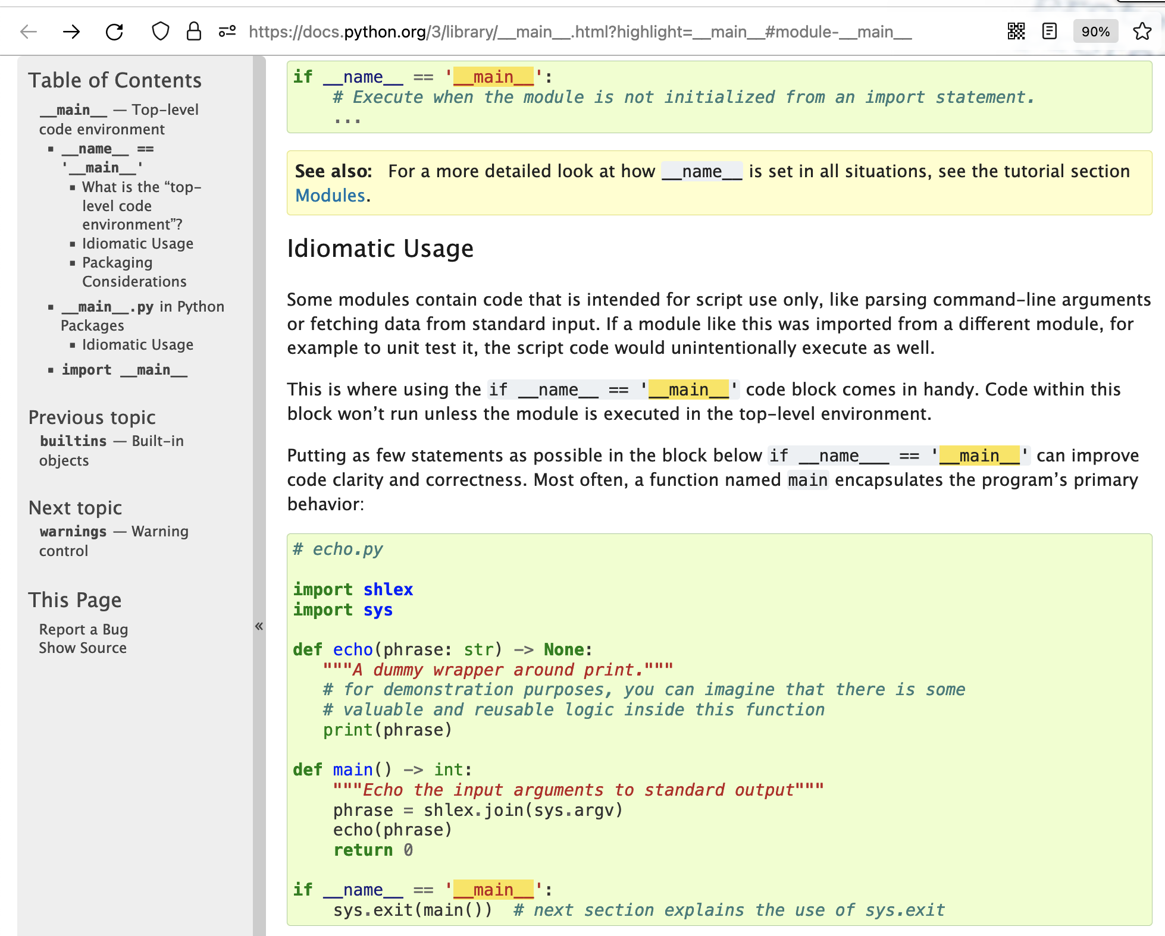Click Show Source link
The image size is (1165, 936).
(83, 648)
